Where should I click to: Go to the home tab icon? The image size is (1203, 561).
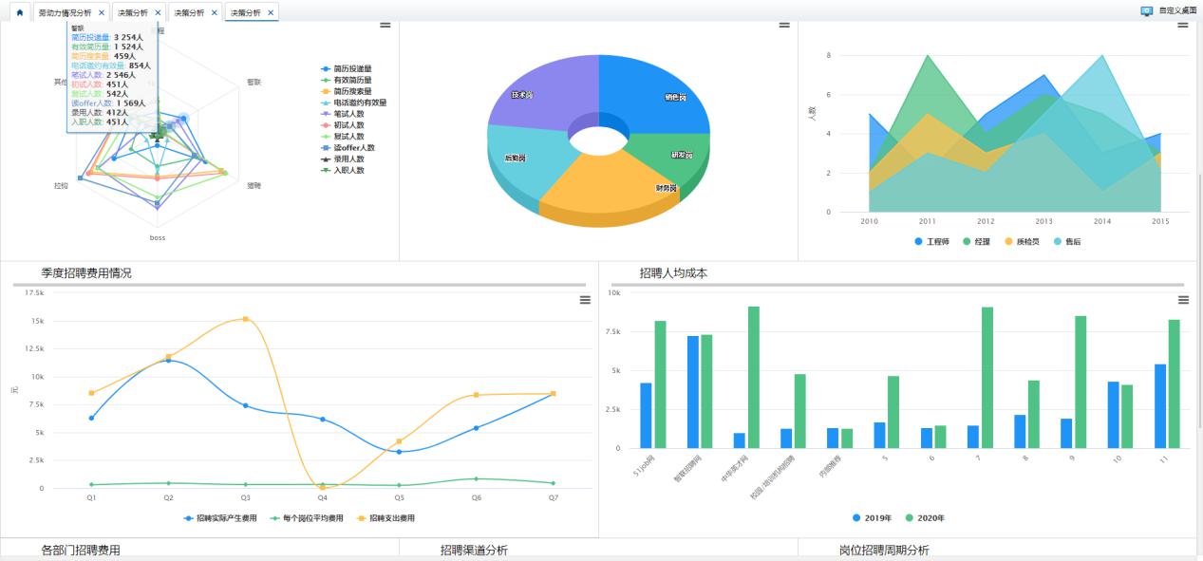click(x=20, y=13)
